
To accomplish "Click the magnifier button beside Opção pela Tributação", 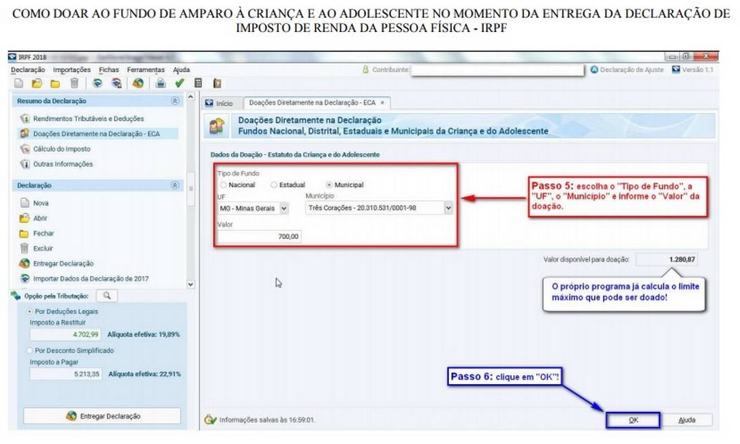I will pos(107,296).
